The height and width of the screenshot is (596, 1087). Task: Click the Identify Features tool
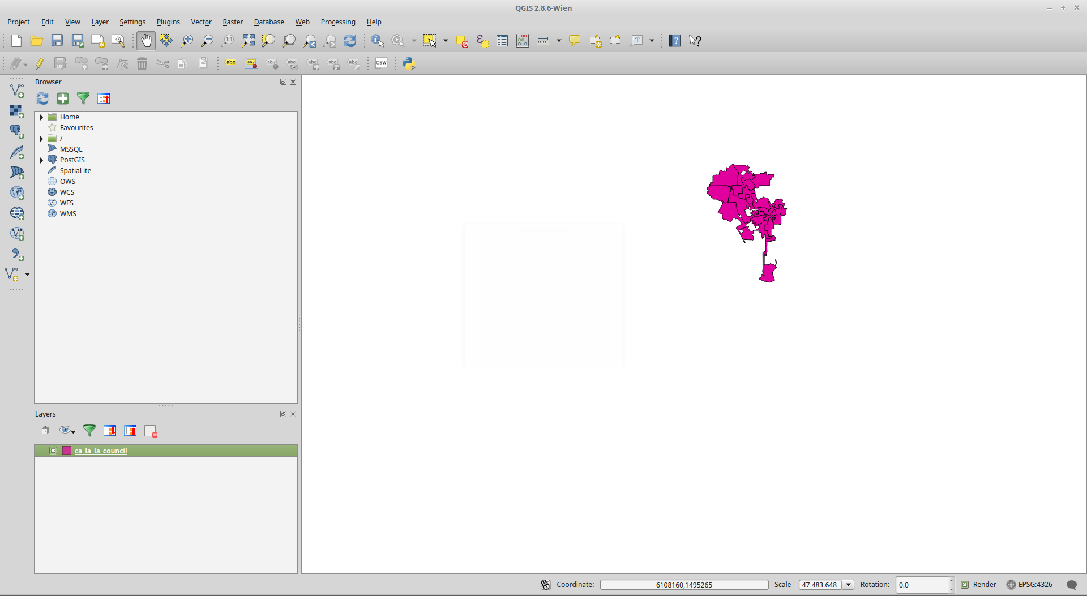click(x=377, y=41)
